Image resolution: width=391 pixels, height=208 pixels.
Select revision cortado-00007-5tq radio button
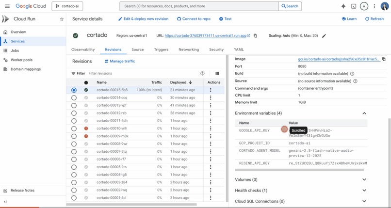click(74, 152)
